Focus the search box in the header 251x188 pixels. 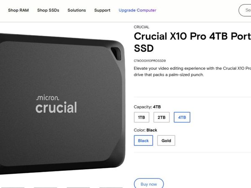[245, 10]
